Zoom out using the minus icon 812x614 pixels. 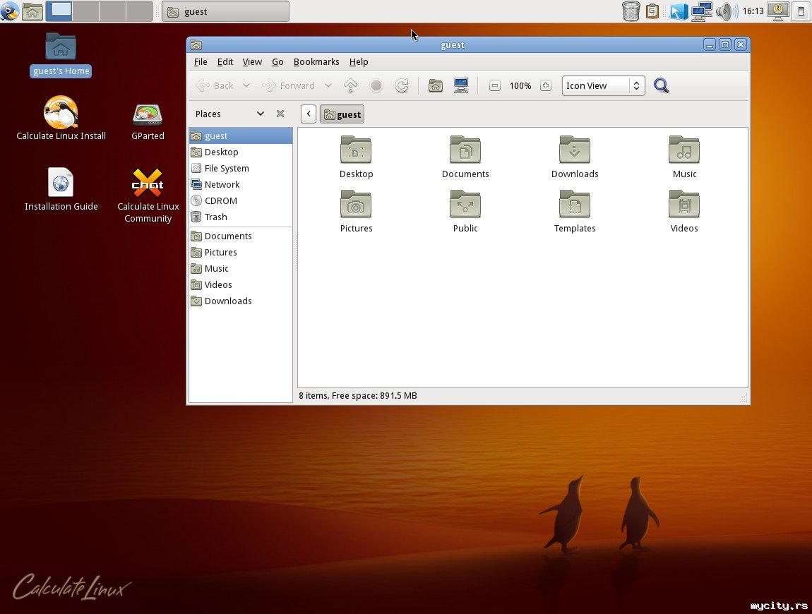coord(495,86)
